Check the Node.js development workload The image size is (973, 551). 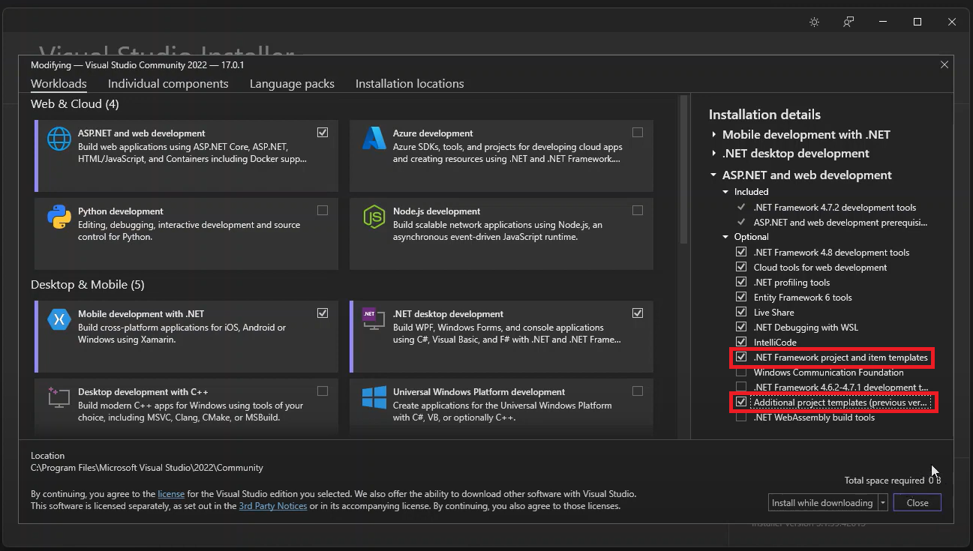[x=638, y=211]
